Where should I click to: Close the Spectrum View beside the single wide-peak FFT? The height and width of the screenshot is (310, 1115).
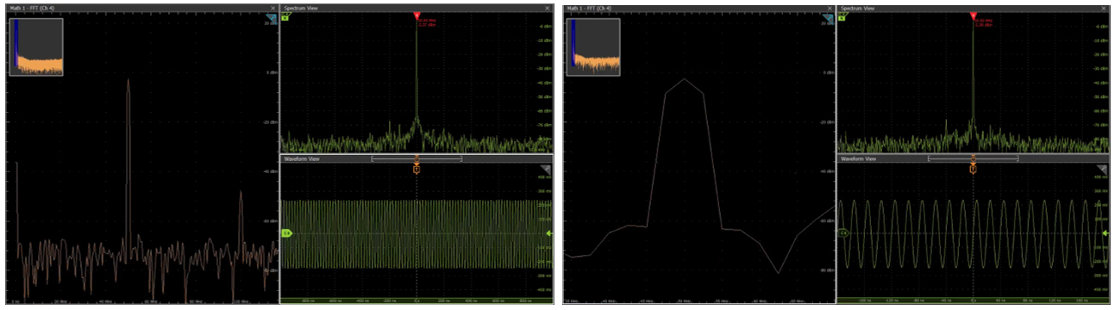1105,8
